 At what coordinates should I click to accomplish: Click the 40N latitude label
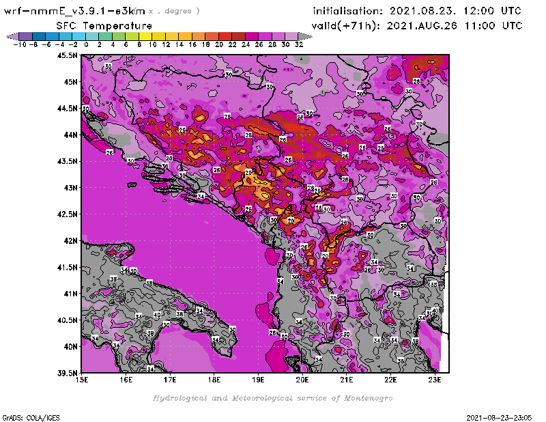[x=70, y=346]
